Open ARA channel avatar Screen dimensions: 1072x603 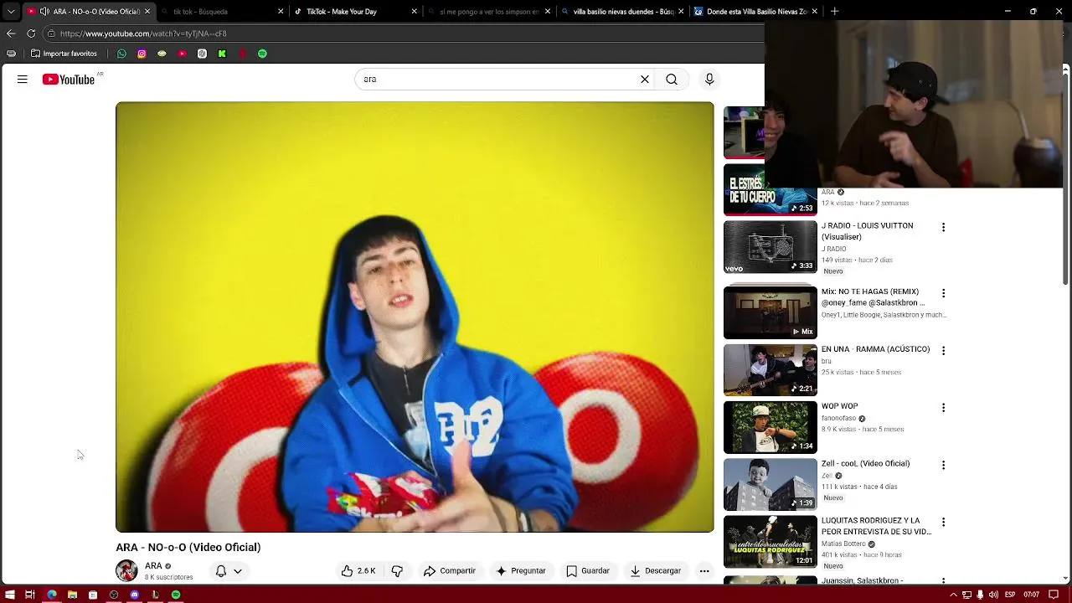(x=126, y=570)
